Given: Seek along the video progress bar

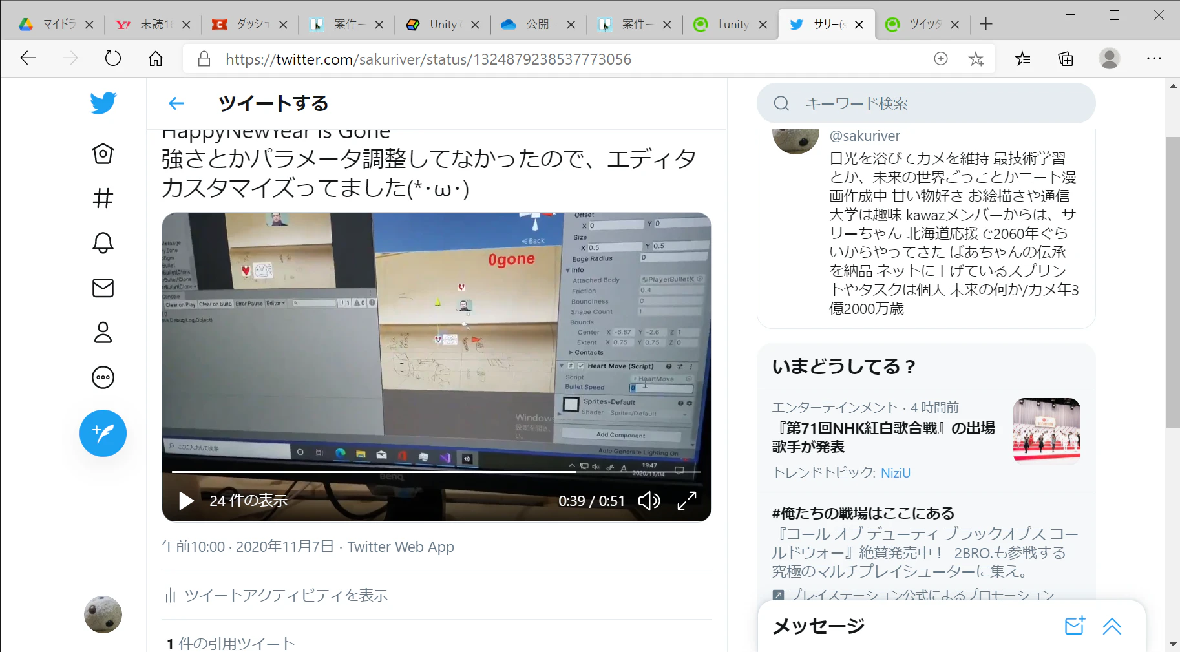Looking at the screenshot, I should pyautogui.click(x=436, y=472).
